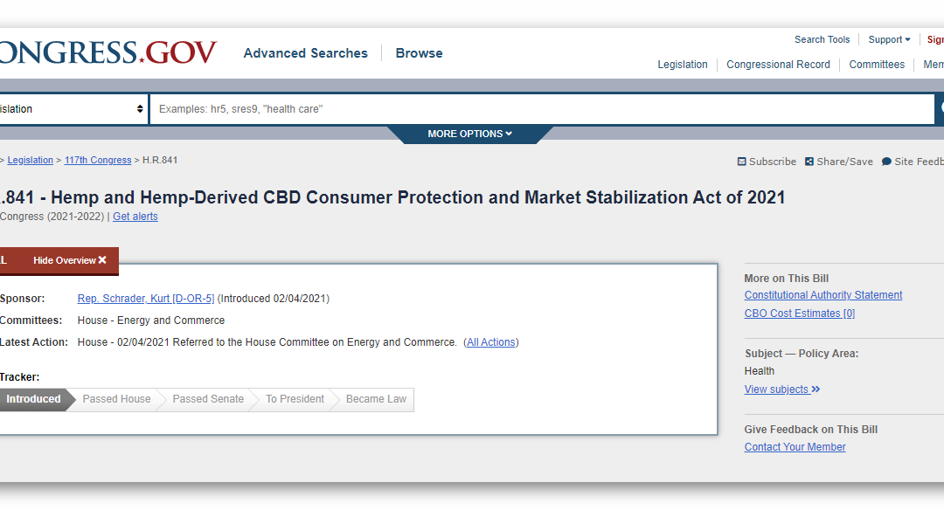Click the Site Feedback speech bubble icon
The image size is (944, 510).
point(886,162)
